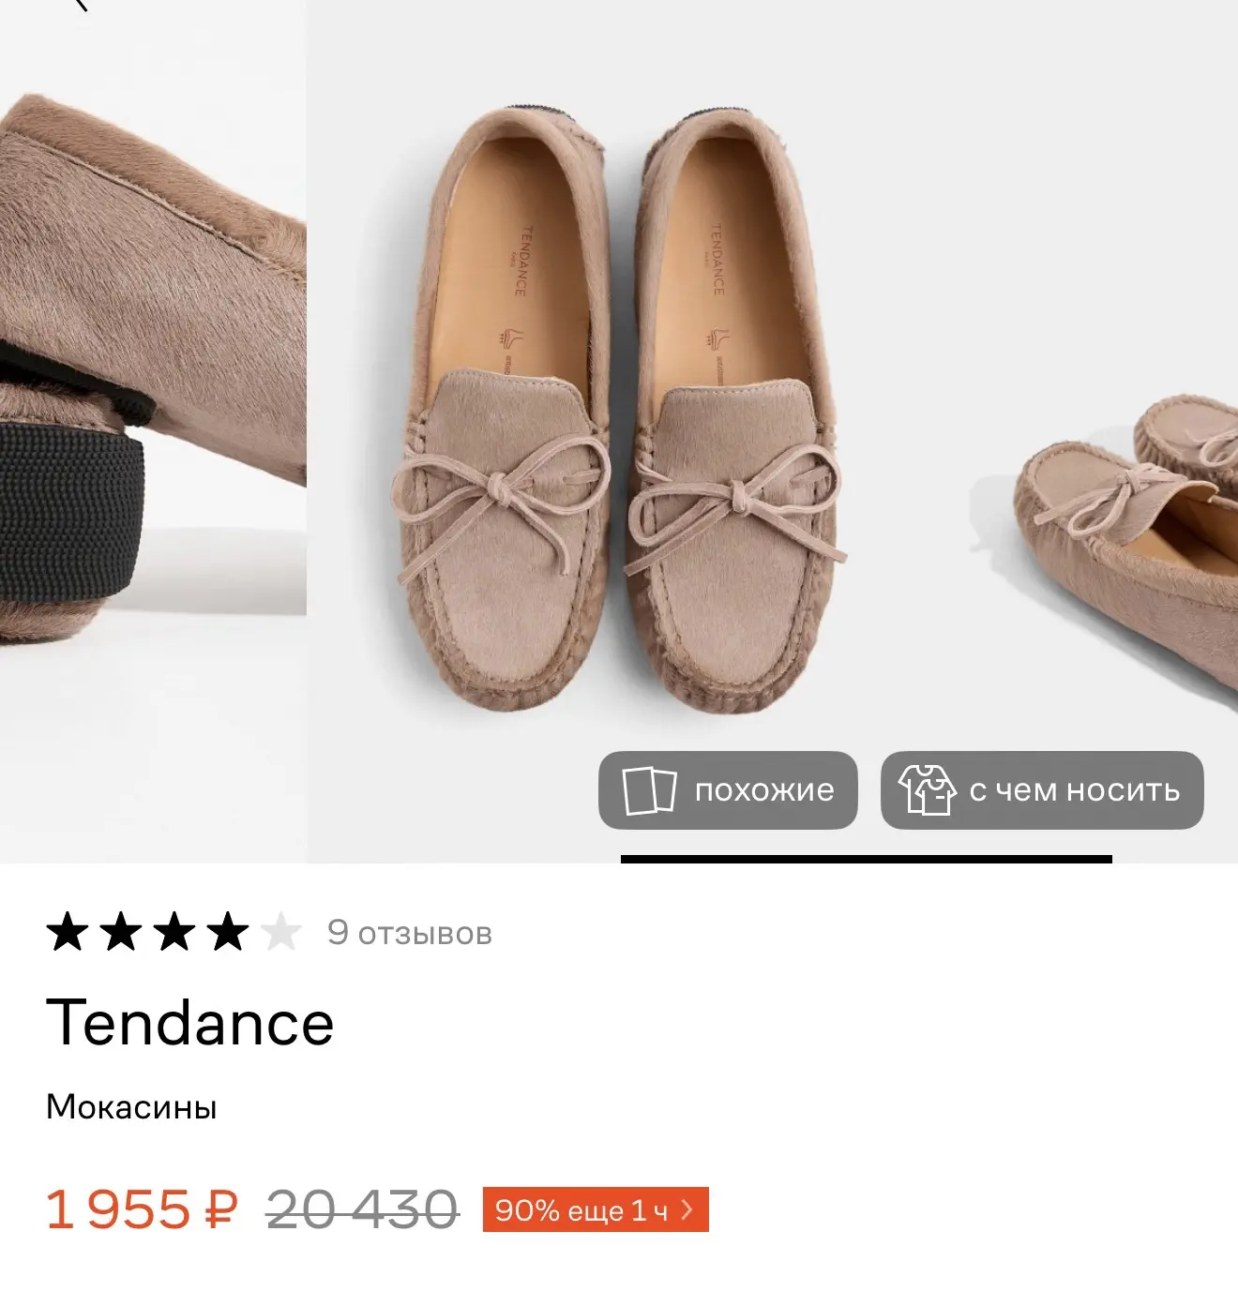The height and width of the screenshot is (1306, 1238).
Task: Open the 9 отзывов reviews link
Action: [410, 933]
